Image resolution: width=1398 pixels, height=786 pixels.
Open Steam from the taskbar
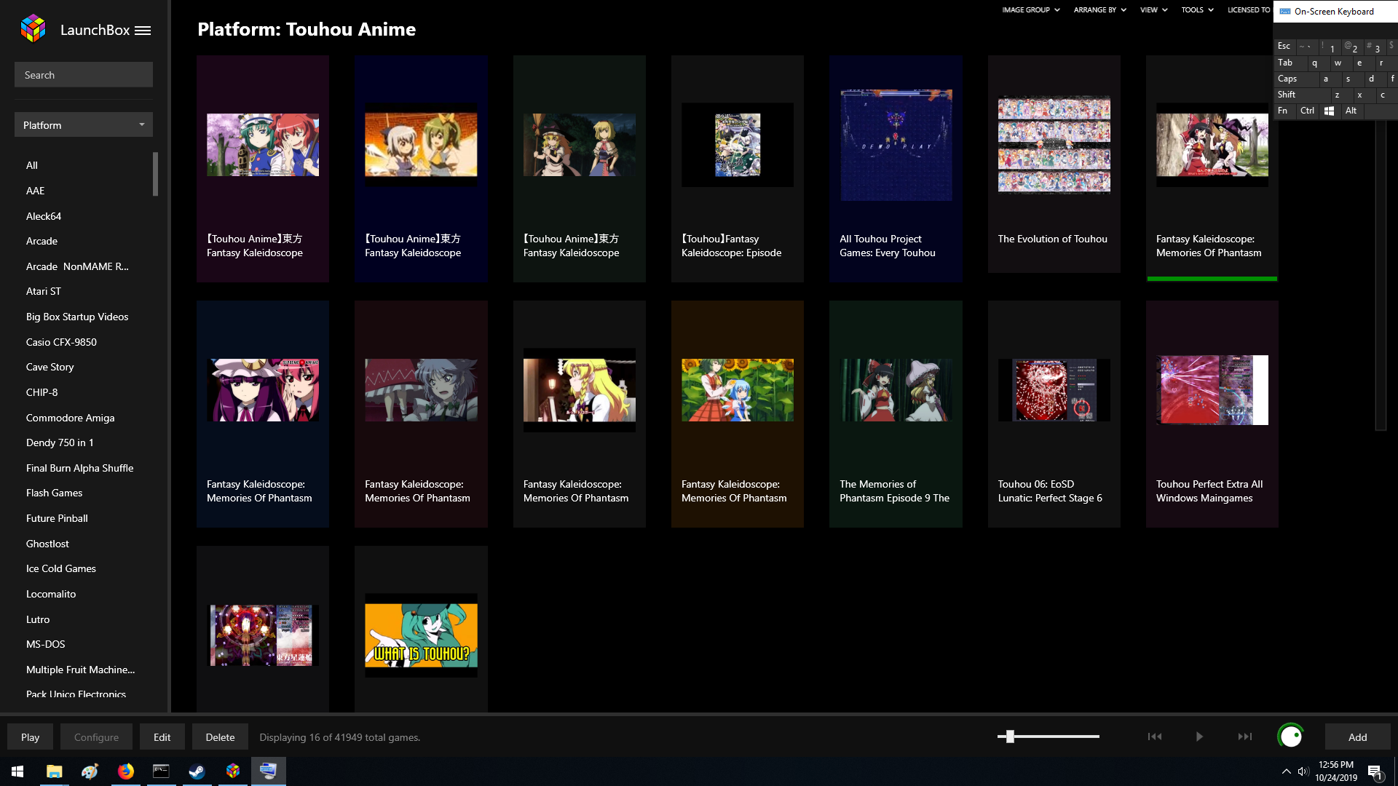click(197, 771)
